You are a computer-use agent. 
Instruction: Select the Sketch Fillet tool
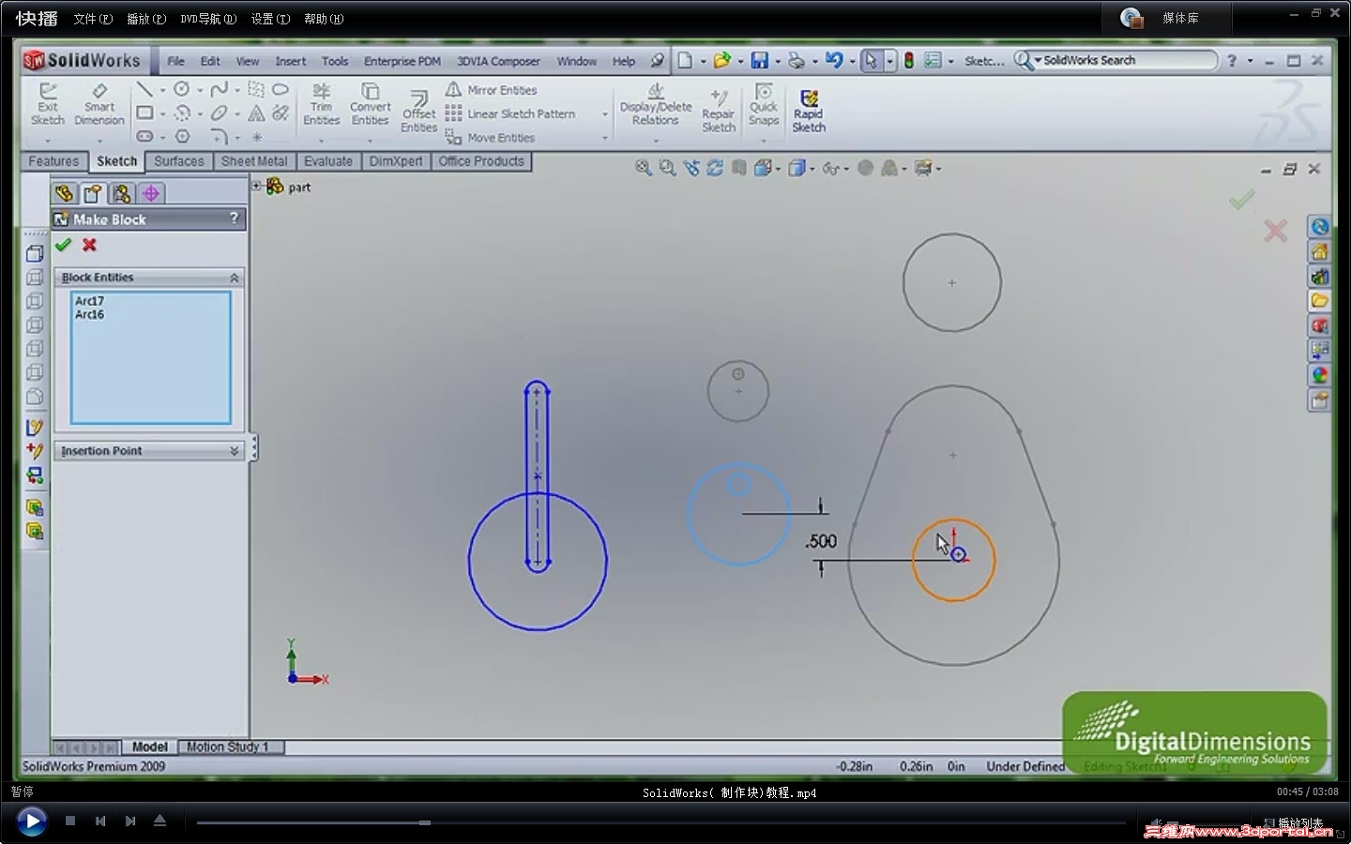pyautogui.click(x=219, y=137)
